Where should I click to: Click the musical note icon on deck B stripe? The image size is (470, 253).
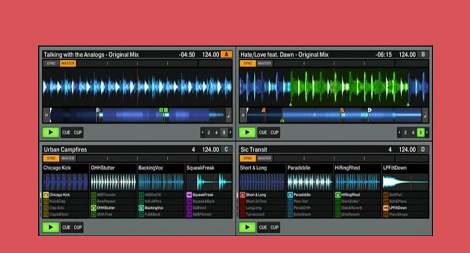[425, 115]
